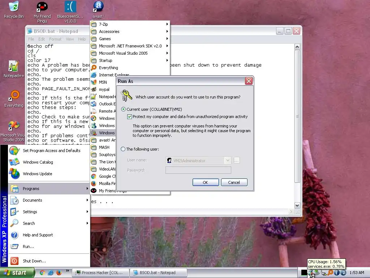The image size is (370, 278).
Task: Click the browse users ellipsis button
Action: [236, 160]
